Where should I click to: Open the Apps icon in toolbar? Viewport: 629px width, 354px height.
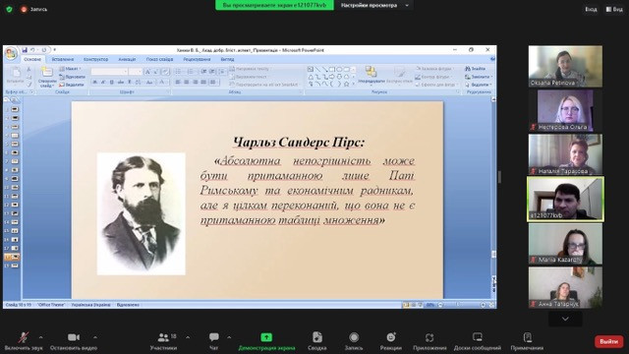click(x=429, y=337)
